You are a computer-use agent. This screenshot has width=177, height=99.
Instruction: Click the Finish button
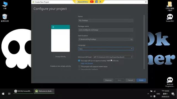pyautogui.click(x=141, y=80)
